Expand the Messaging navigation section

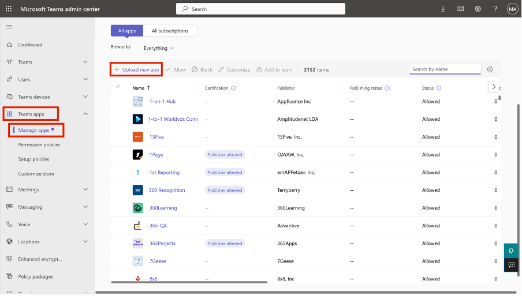coord(85,206)
